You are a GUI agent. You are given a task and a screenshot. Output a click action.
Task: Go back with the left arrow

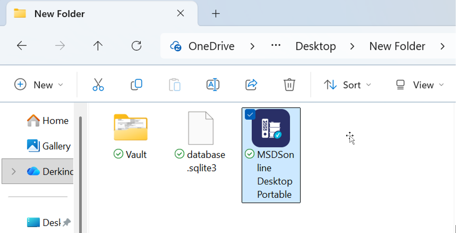coord(22,46)
